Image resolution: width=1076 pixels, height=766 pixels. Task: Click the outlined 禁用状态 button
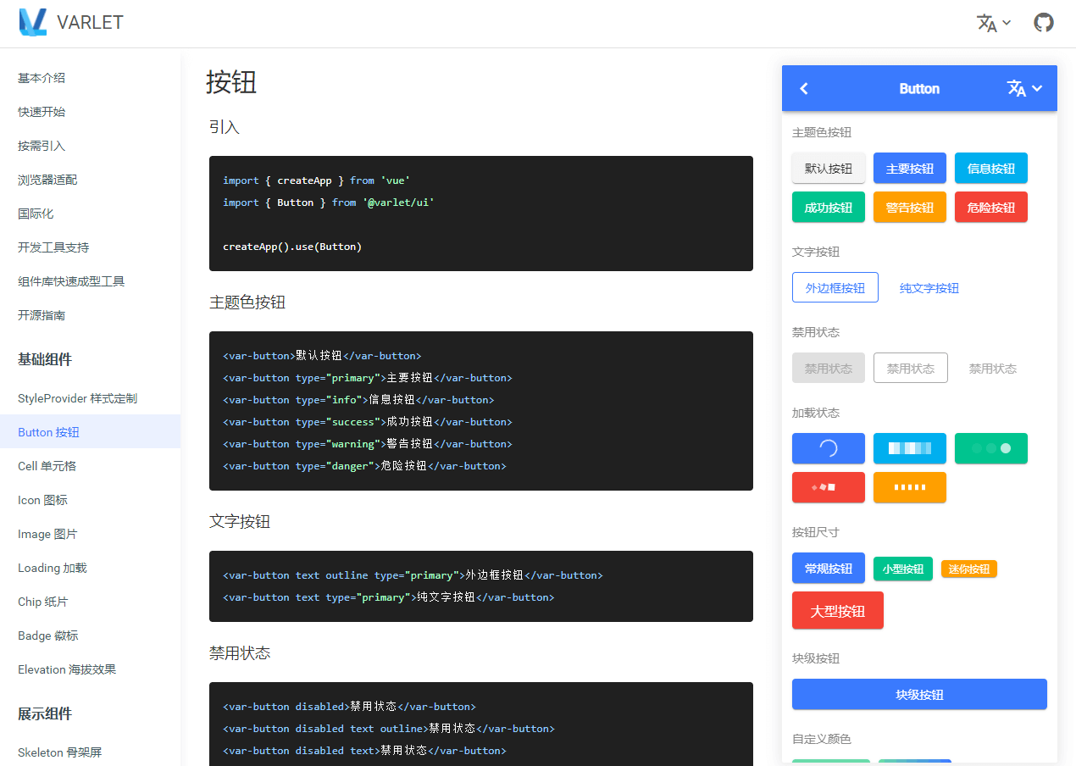coord(911,368)
